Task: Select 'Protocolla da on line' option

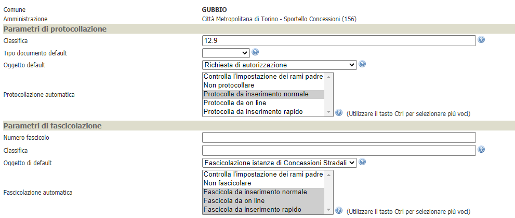Action: [235, 103]
